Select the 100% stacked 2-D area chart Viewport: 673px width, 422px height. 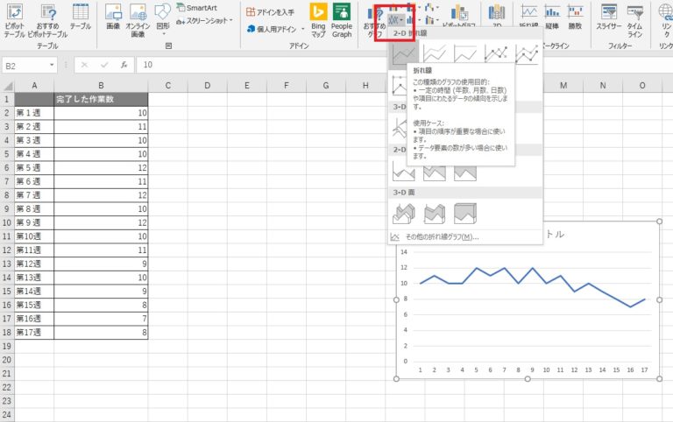tap(465, 172)
